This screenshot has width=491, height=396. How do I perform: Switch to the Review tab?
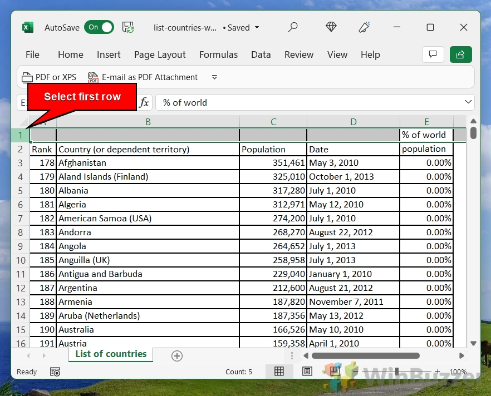point(299,55)
